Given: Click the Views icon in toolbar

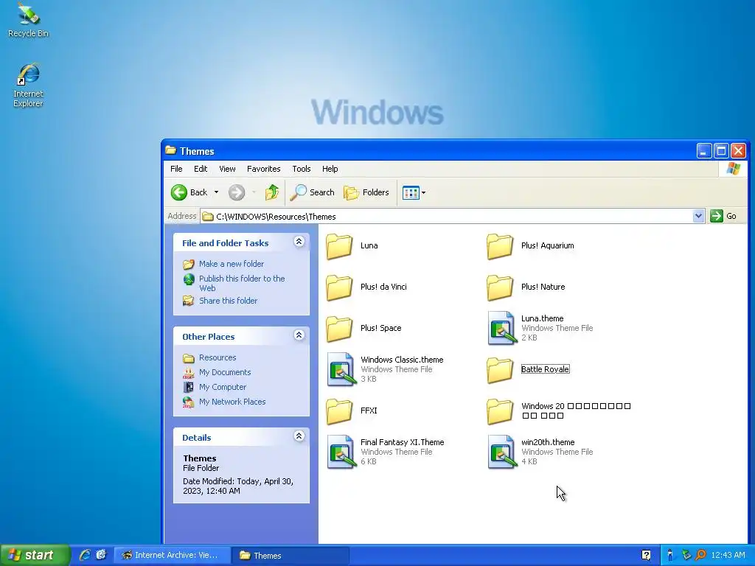Looking at the screenshot, I should pos(411,192).
